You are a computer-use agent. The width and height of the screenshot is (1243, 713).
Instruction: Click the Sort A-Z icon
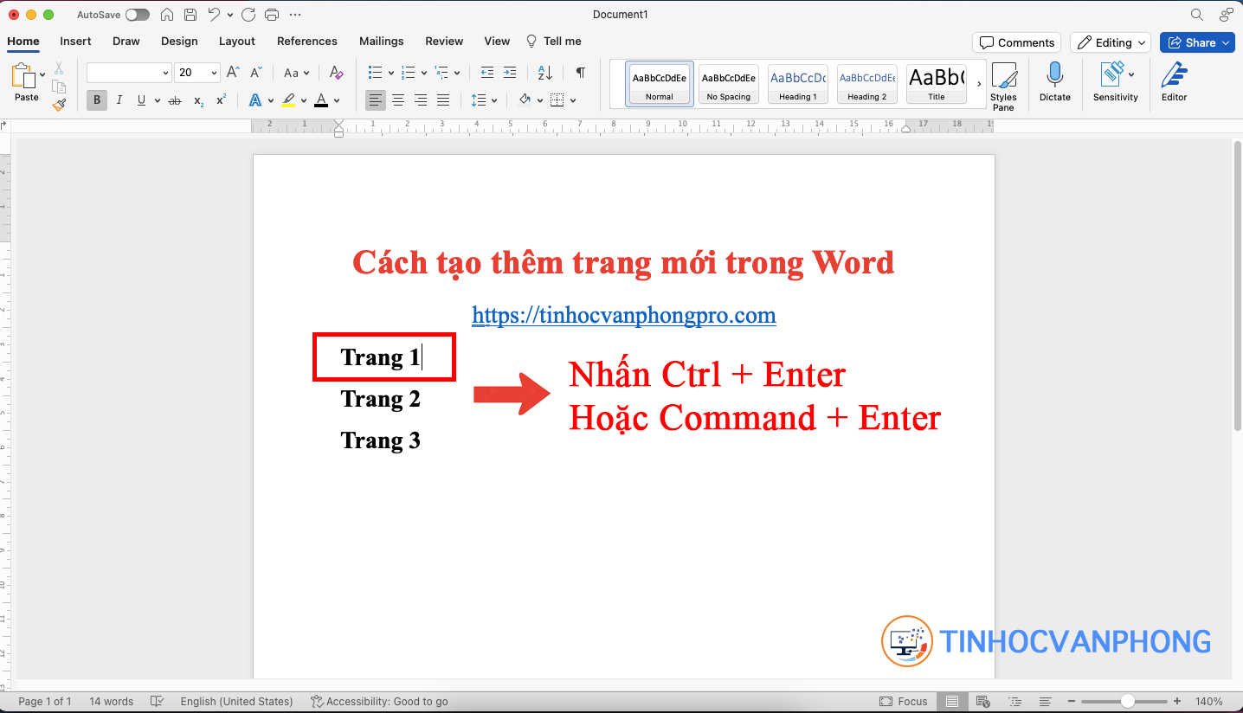tap(545, 73)
